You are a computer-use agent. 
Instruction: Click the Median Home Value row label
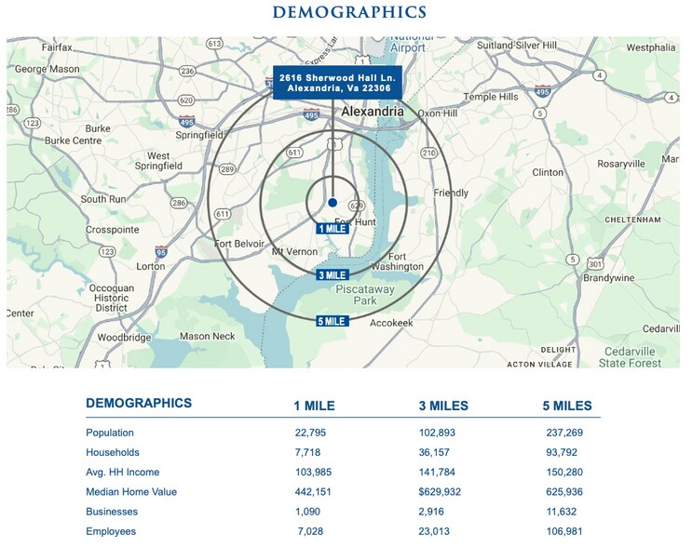click(131, 491)
